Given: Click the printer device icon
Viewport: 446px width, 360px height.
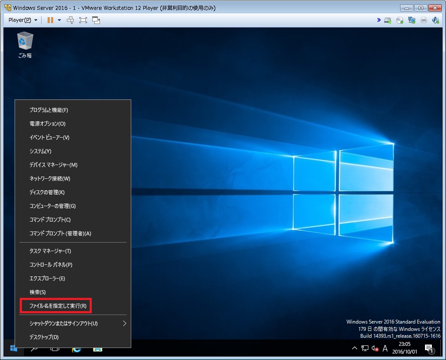Looking at the screenshot, I should click(x=424, y=20).
